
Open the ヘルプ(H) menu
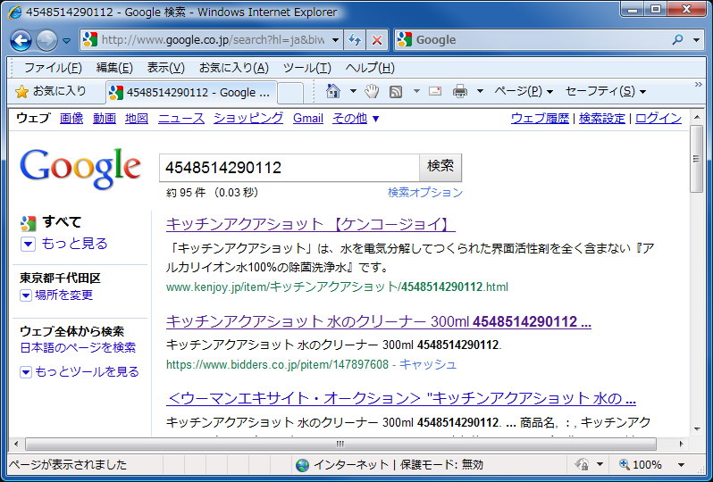click(370, 68)
